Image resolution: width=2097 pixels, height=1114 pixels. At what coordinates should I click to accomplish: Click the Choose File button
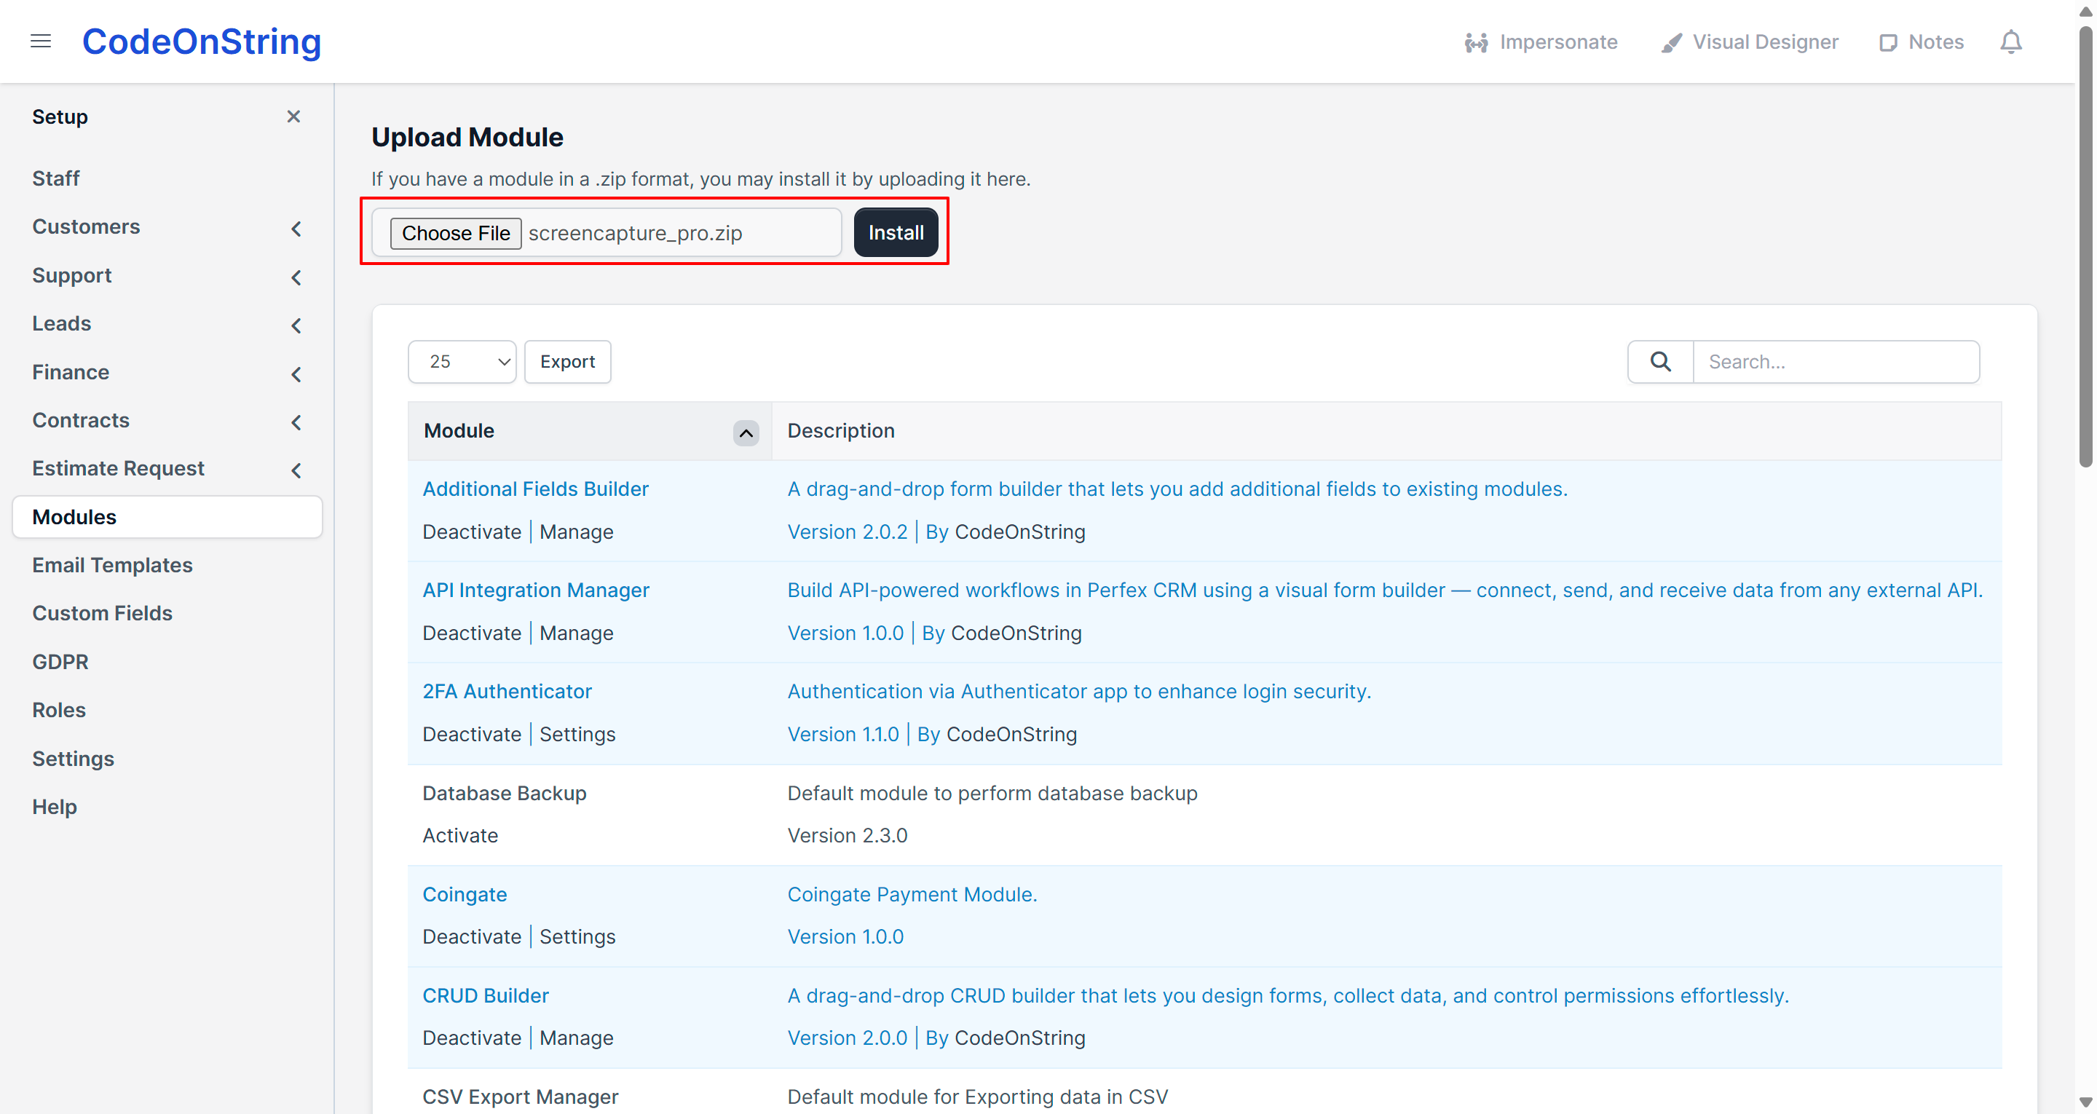pos(455,233)
